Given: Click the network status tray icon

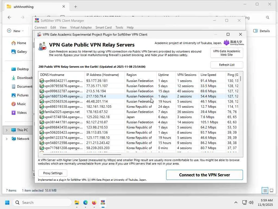Looking at the screenshot, I should coord(245,202).
